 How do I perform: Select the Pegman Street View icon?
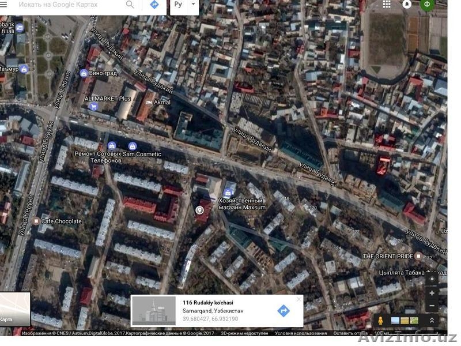(x=380, y=320)
